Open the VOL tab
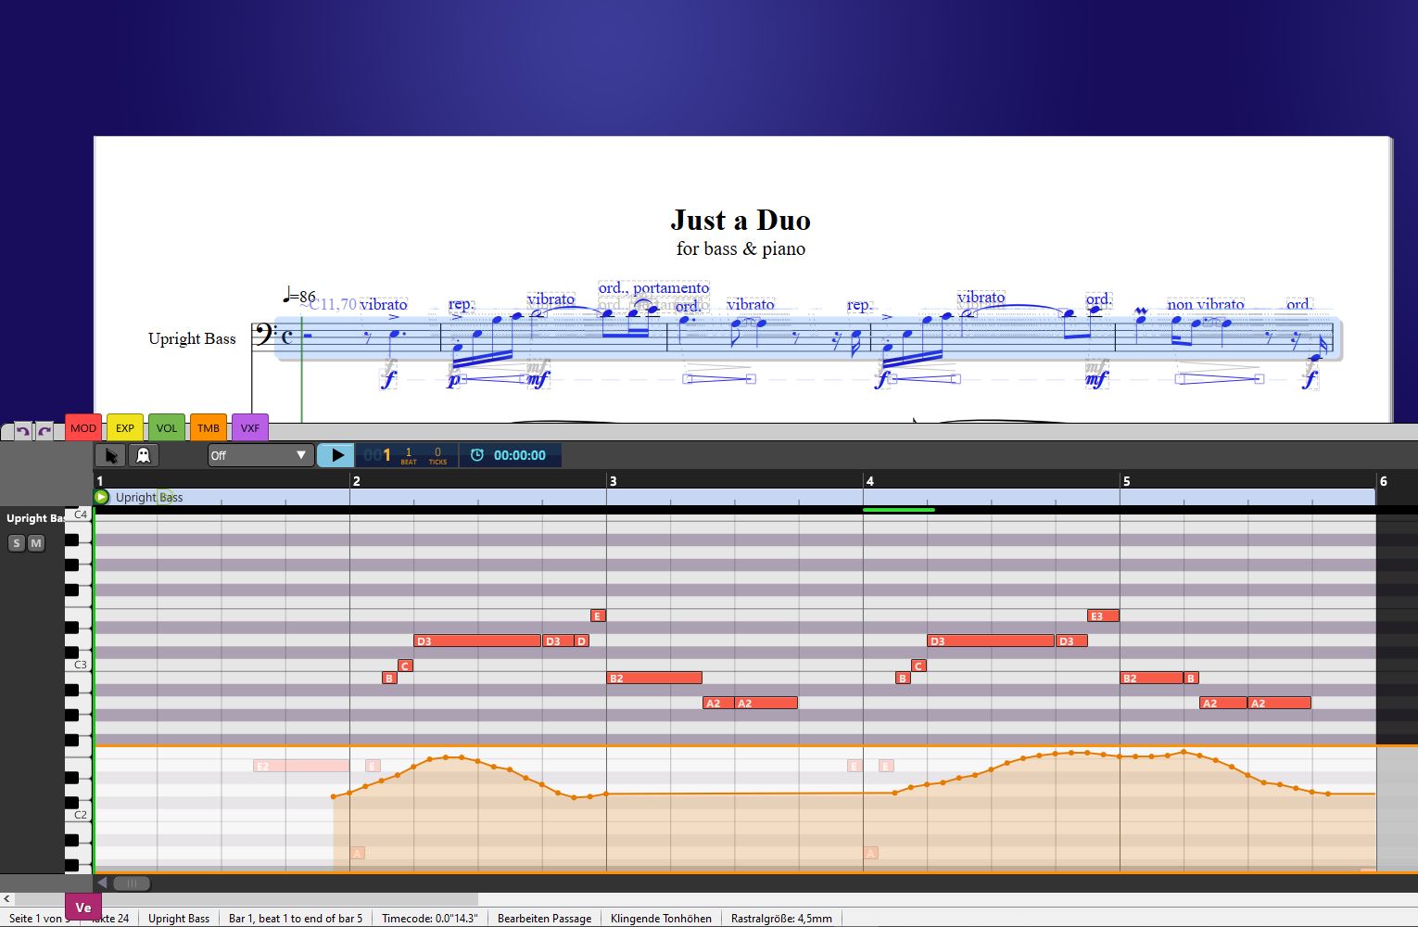1418x927 pixels. (x=167, y=427)
